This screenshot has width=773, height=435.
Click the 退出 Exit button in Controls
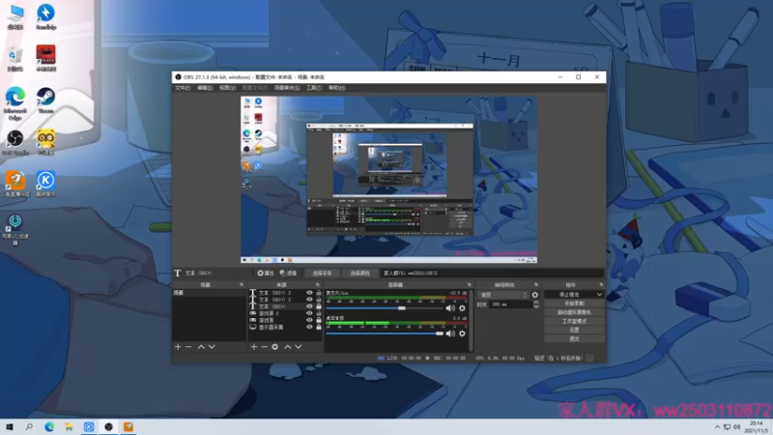(x=574, y=339)
